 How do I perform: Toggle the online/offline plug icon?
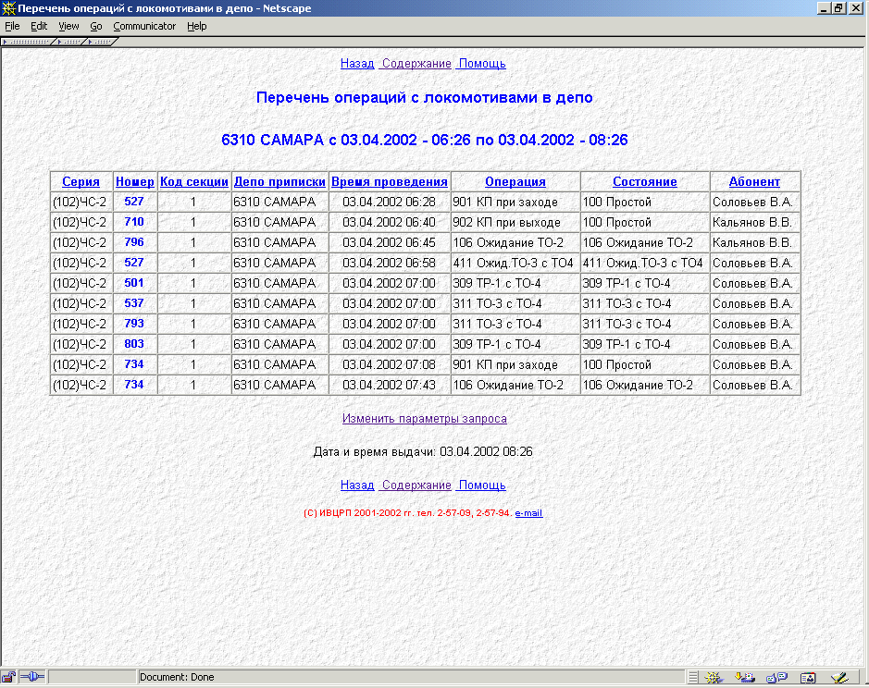click(x=31, y=676)
